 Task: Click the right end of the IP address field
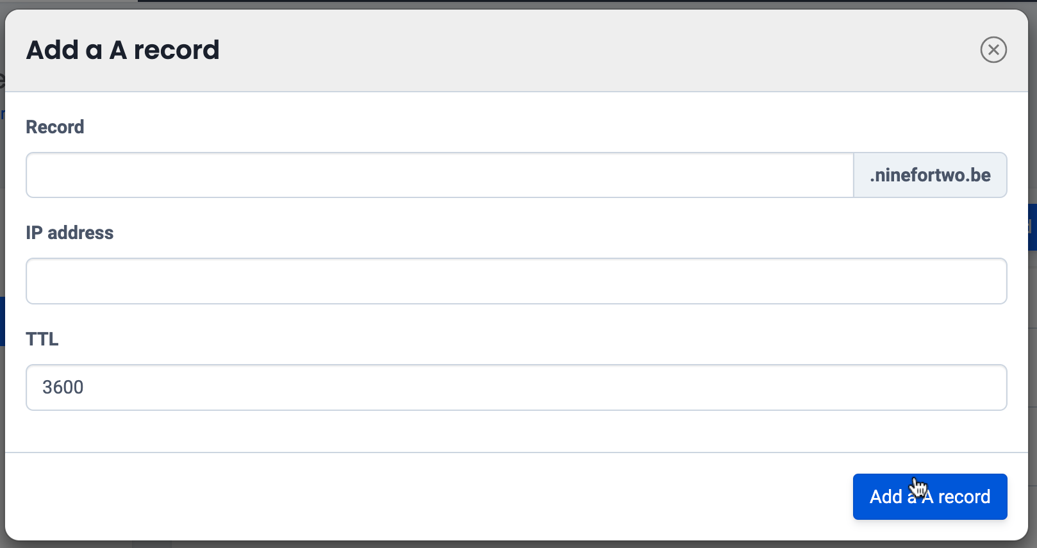tap(987, 281)
